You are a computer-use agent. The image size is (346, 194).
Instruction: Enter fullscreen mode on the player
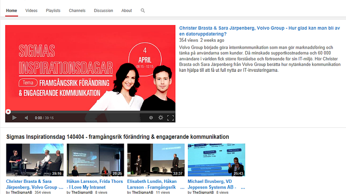(171, 118)
